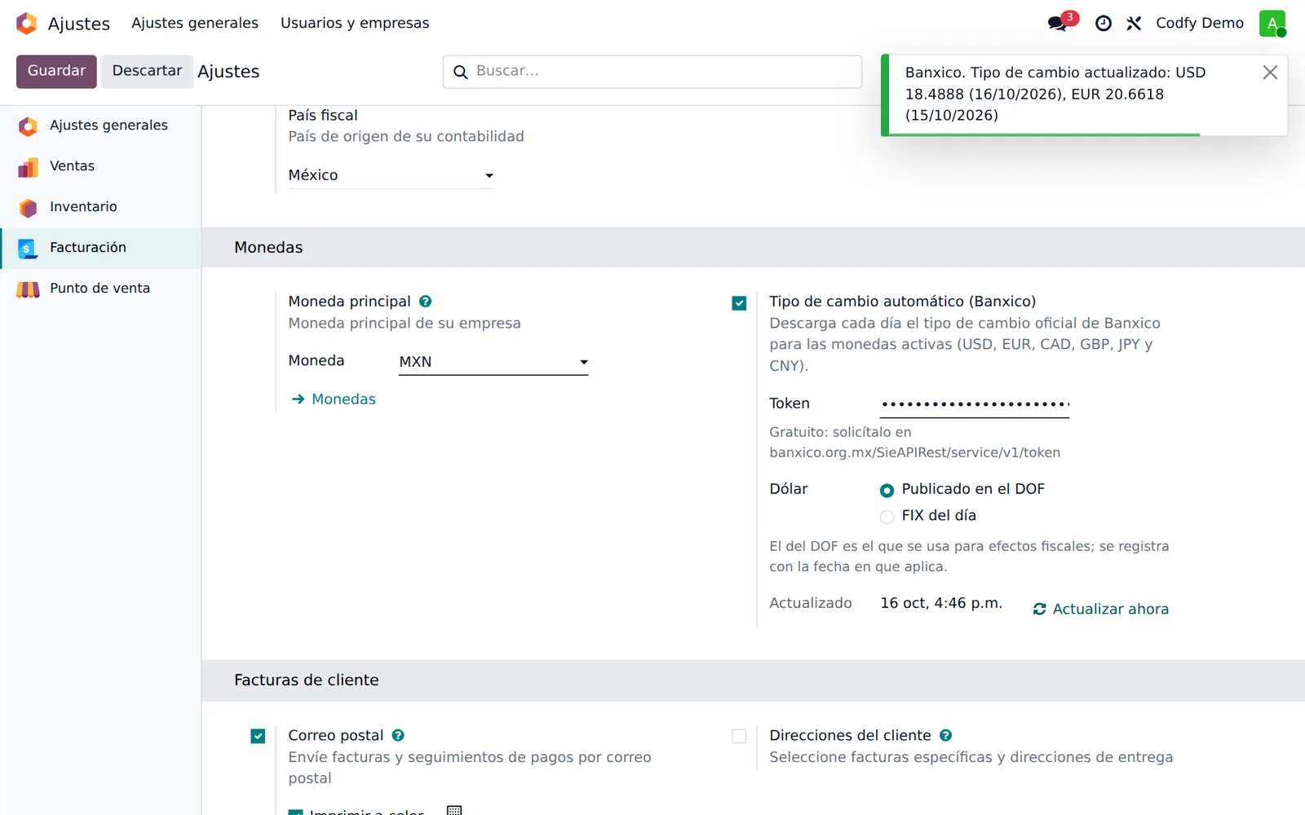Click the Ajustes app title

click(x=78, y=24)
